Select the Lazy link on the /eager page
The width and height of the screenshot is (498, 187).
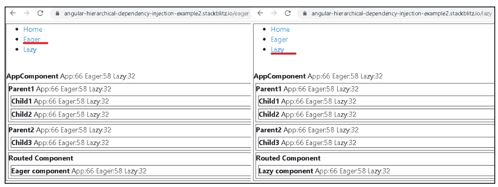tap(30, 50)
